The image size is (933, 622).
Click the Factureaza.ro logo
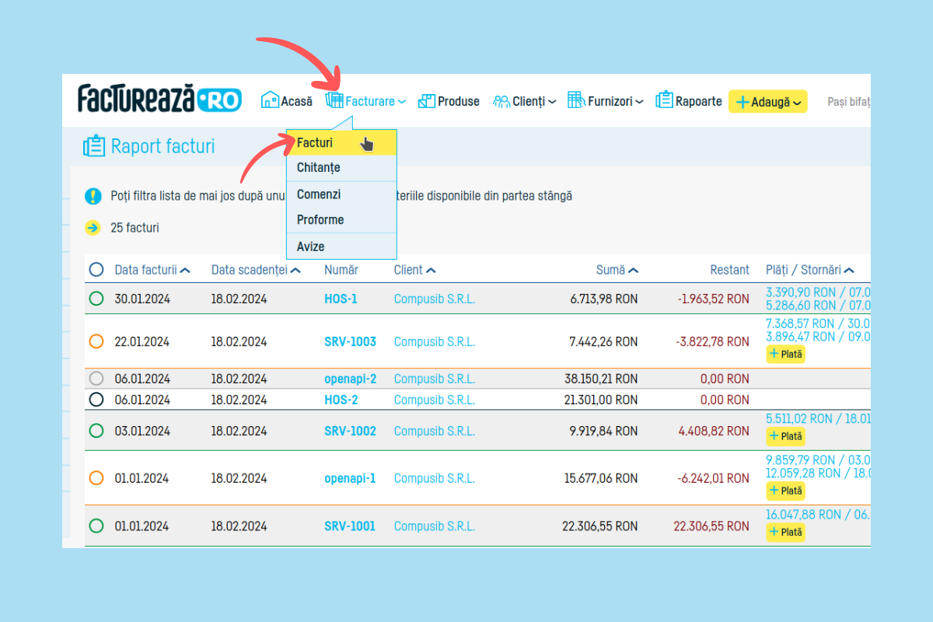point(159,100)
